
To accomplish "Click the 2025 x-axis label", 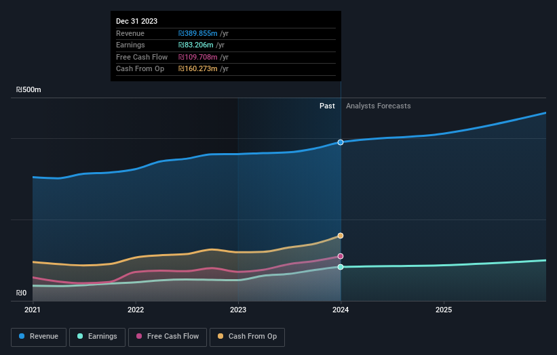I will click(444, 310).
